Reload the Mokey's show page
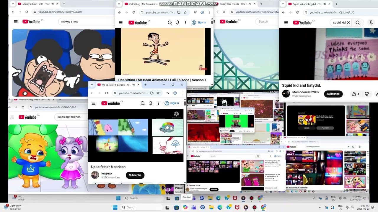Screen dimensions: 378x212 (27, 12)
